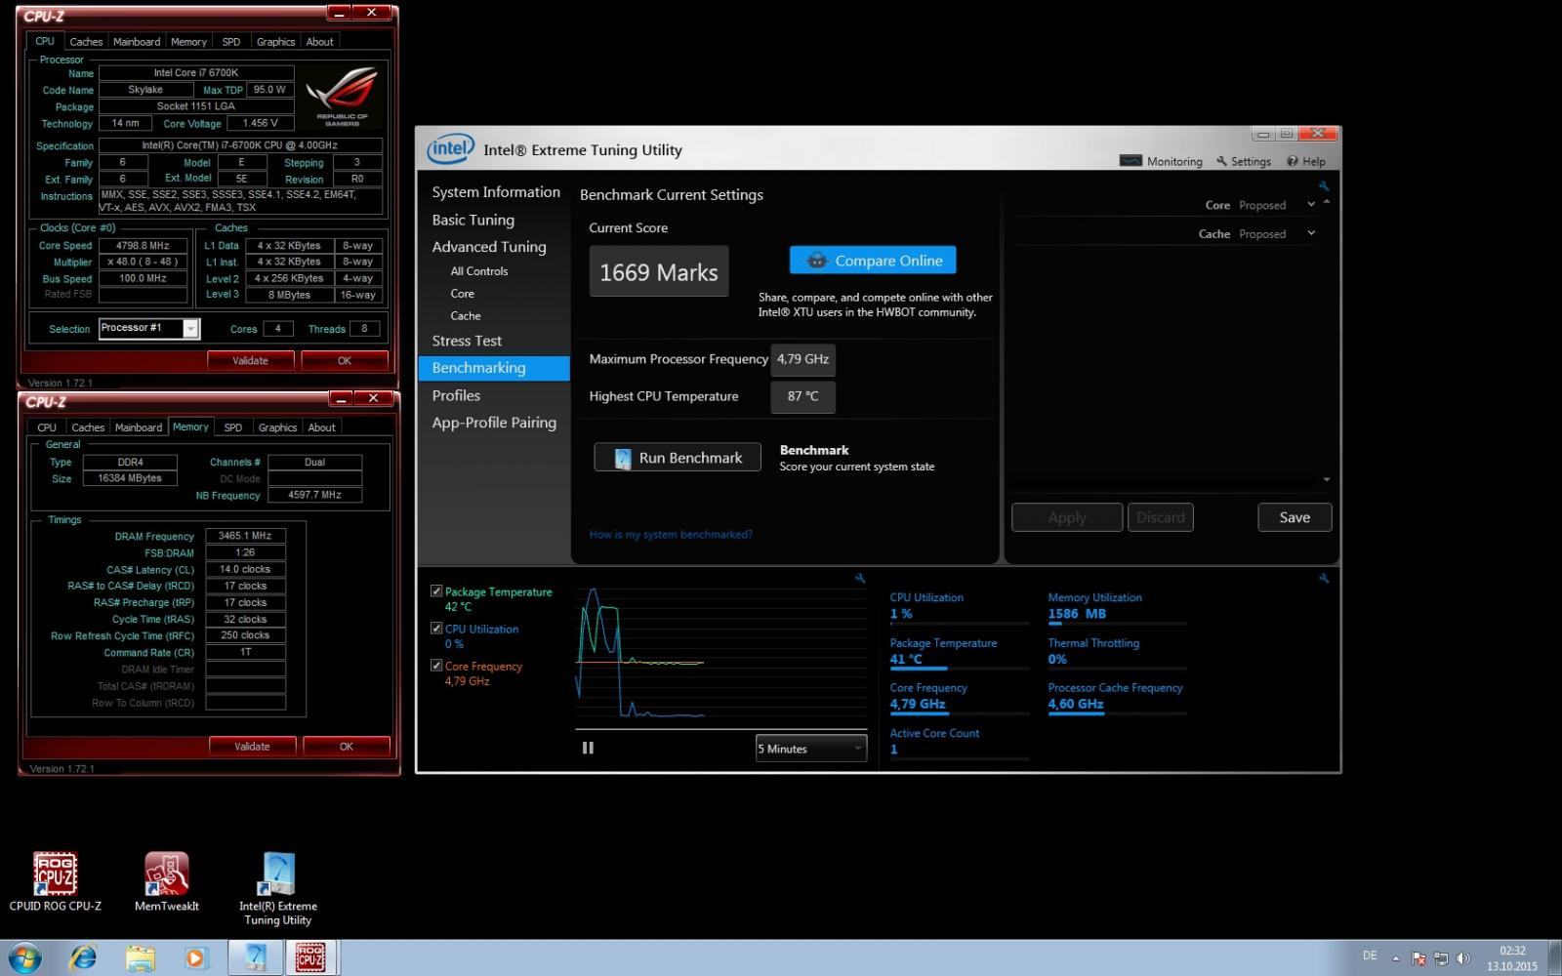The image size is (1562, 976).
Task: Click the DE language indicator
Action: click(1370, 956)
